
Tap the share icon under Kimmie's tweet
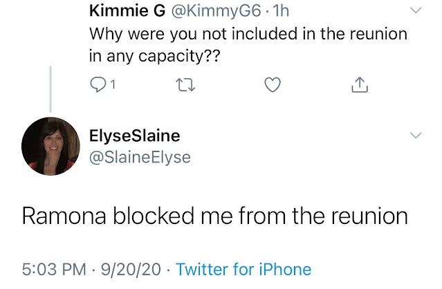click(x=358, y=84)
